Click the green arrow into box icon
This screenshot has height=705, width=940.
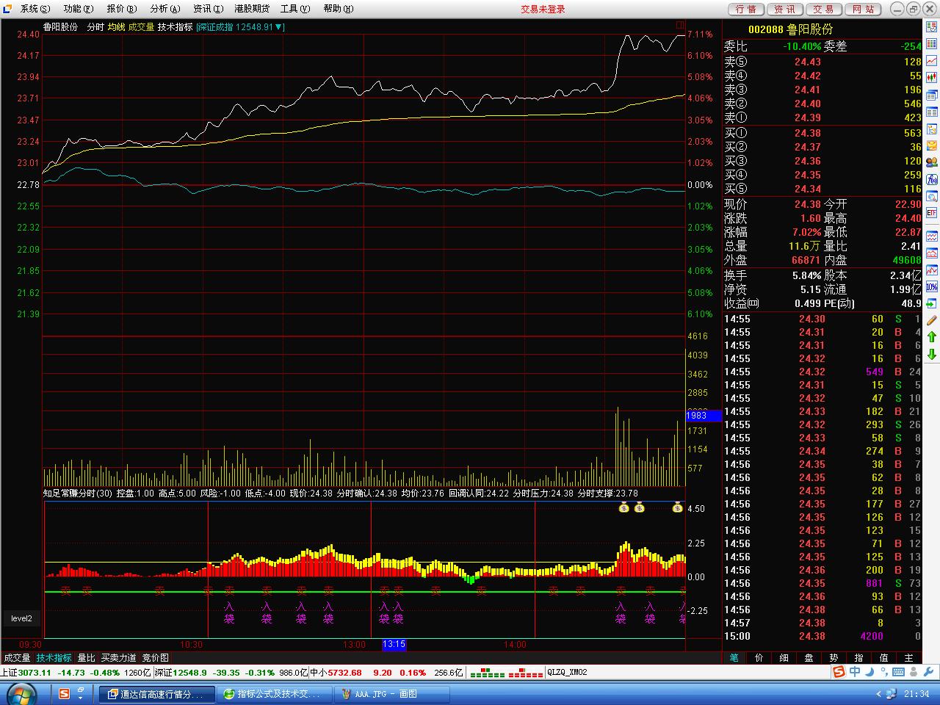pyautogui.click(x=932, y=303)
